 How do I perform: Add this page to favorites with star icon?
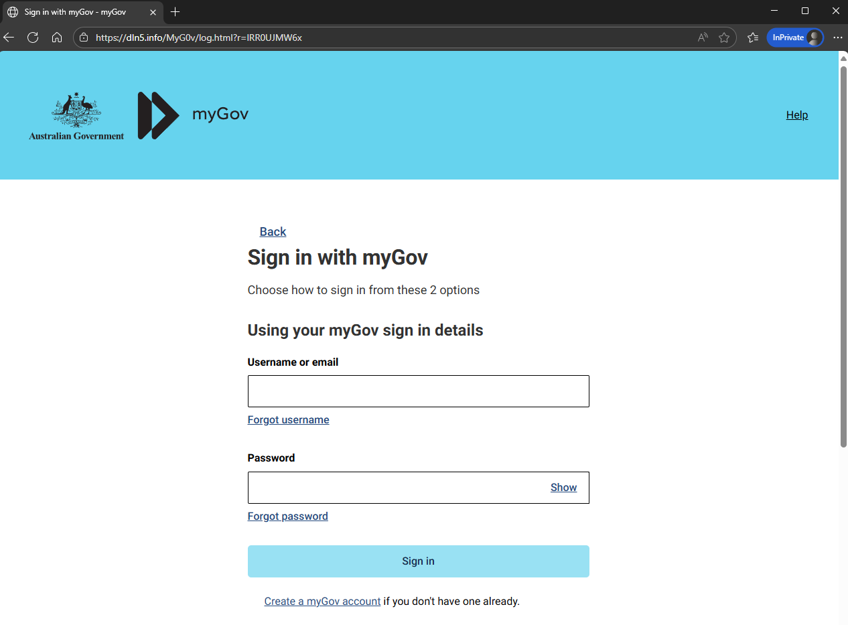pos(724,38)
